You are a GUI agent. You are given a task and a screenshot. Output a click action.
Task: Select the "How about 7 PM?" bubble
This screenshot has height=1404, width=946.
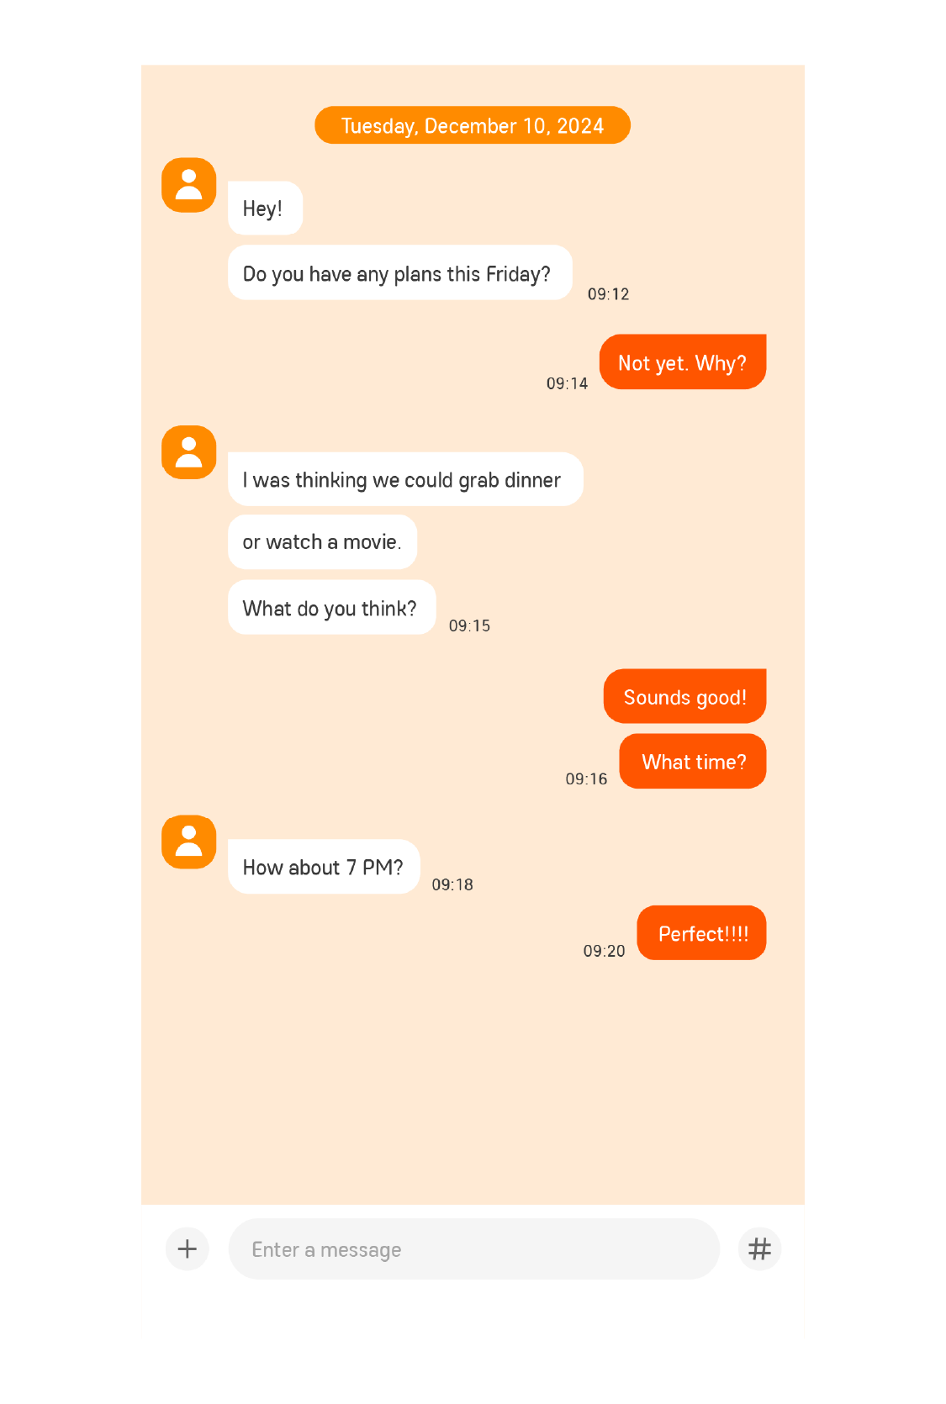324,866
